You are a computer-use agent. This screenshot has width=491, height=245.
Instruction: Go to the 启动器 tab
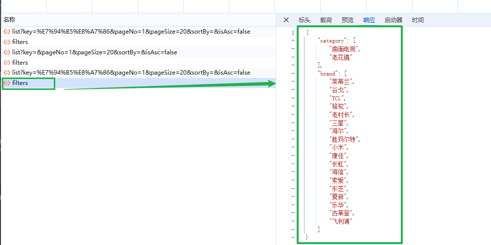[393, 20]
